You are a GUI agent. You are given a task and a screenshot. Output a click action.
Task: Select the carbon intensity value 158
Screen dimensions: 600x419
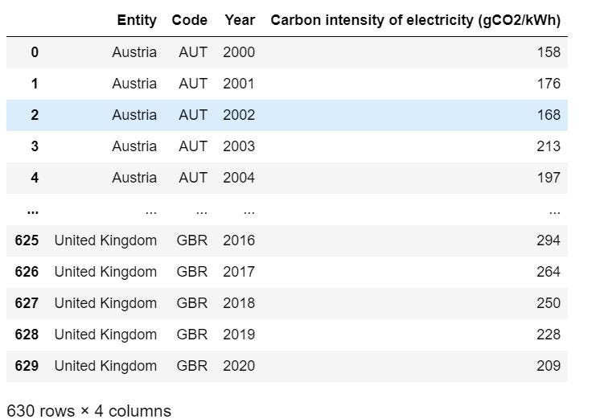click(x=549, y=52)
